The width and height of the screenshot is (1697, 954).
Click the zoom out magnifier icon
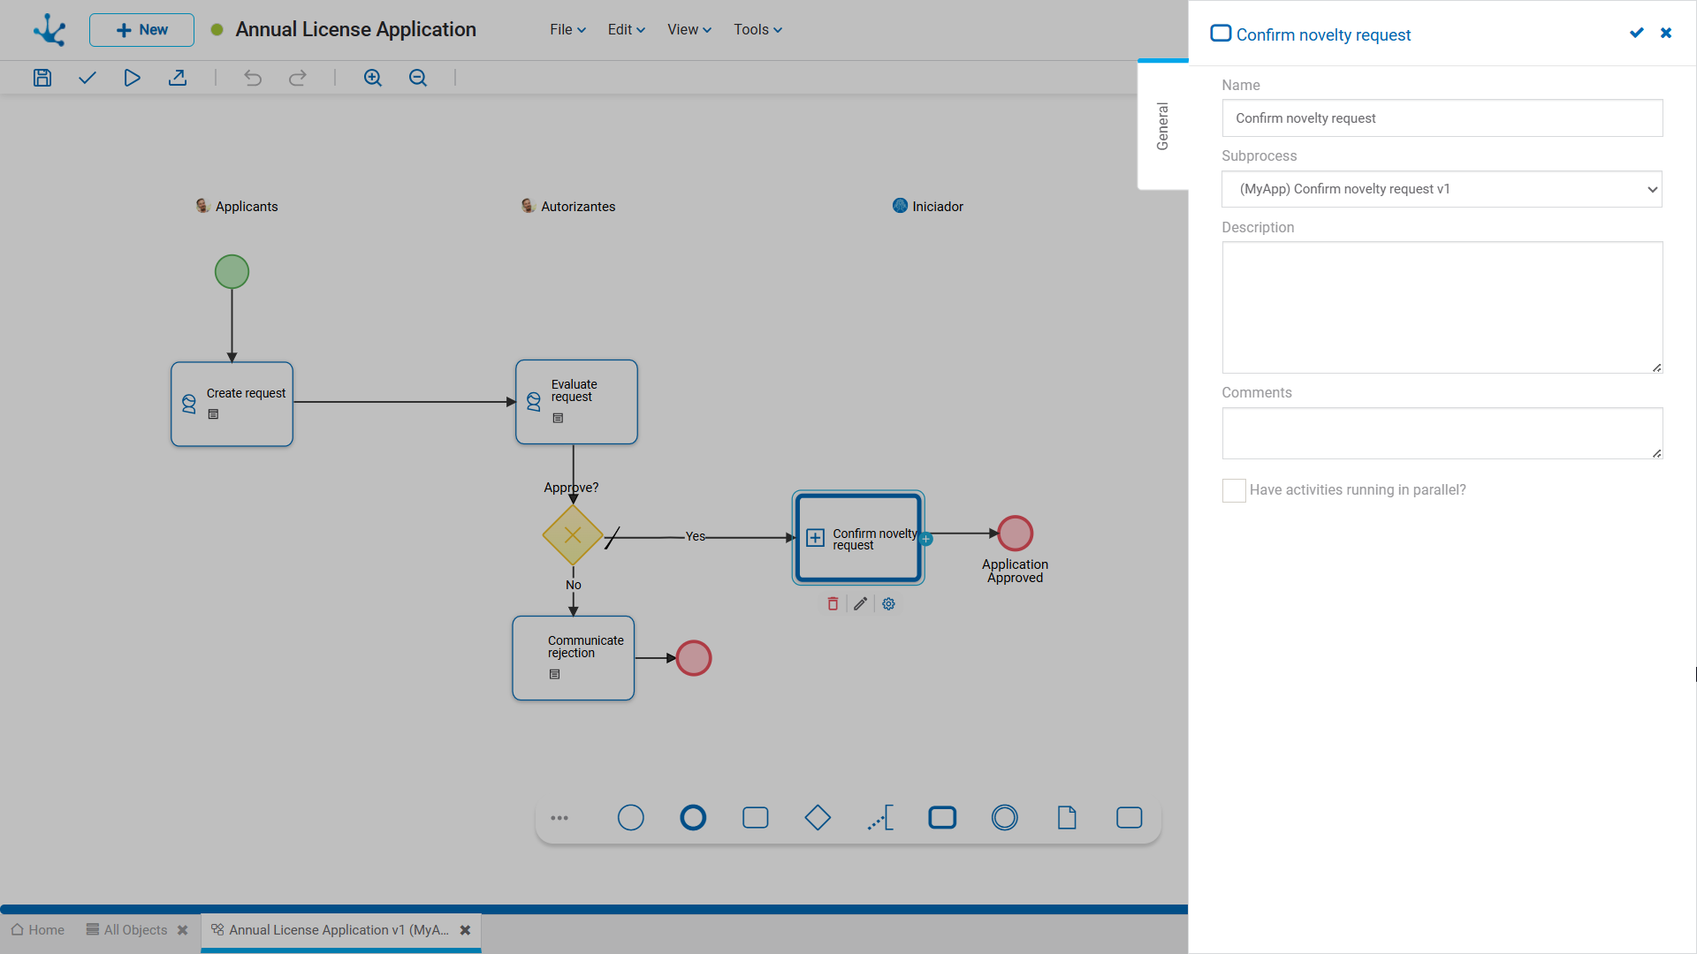tap(418, 78)
